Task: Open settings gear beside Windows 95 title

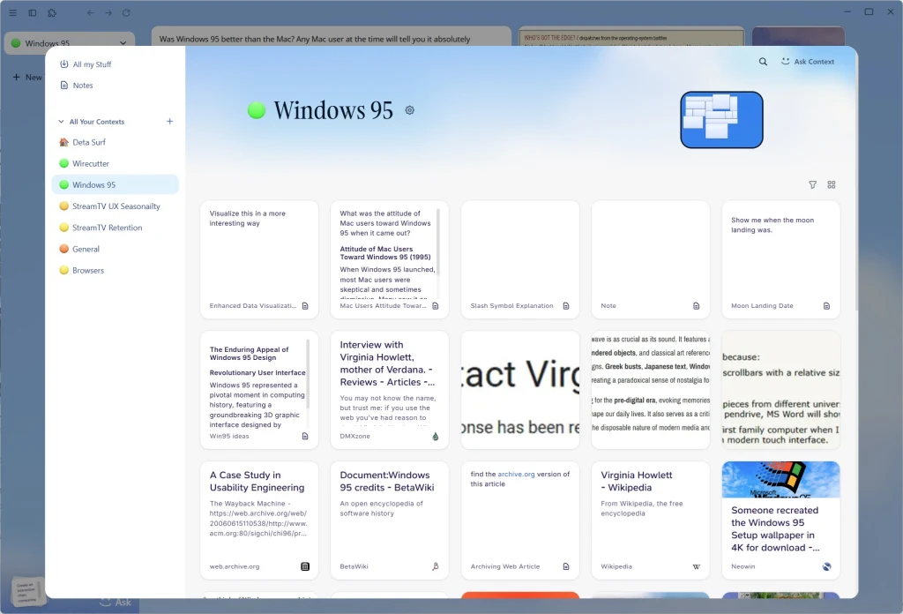Action: (409, 110)
